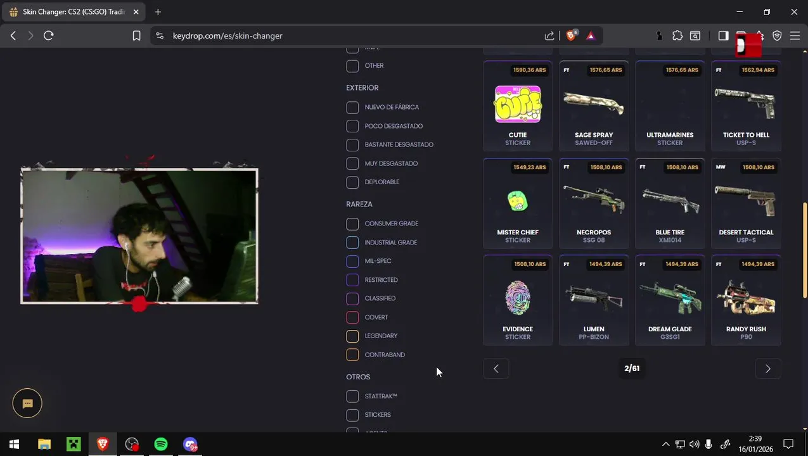
Task: Toggle the browser sidebar panel icon
Action: [723, 36]
